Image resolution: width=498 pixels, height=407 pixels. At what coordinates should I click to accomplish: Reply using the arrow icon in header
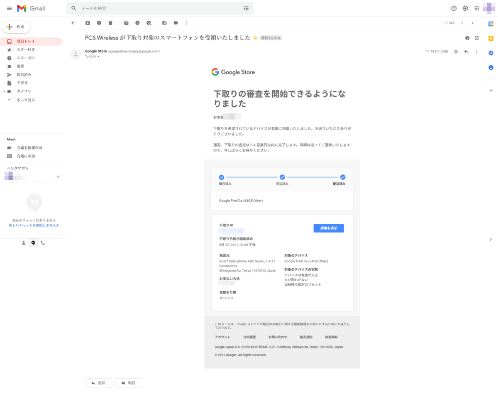[466, 51]
